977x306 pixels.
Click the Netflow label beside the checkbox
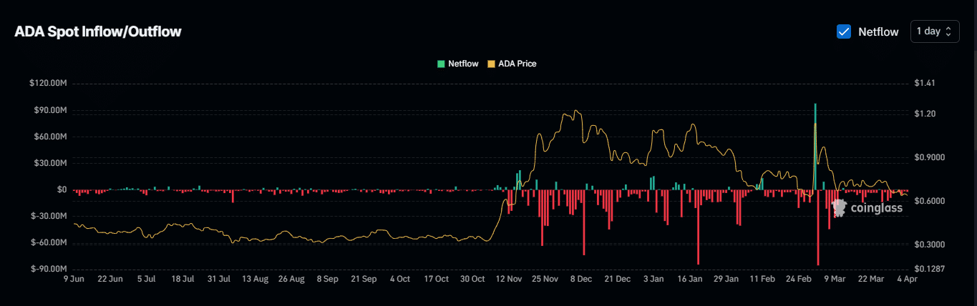tap(878, 31)
